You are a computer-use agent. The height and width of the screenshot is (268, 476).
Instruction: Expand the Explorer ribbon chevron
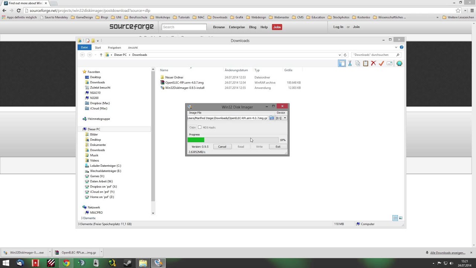pyautogui.click(x=396, y=47)
